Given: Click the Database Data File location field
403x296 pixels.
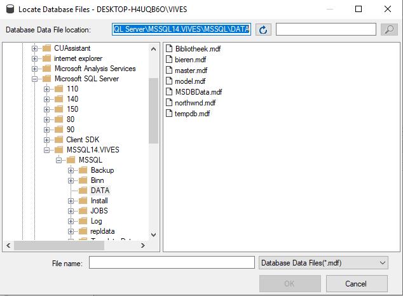Looking at the screenshot, I should 181,29.
